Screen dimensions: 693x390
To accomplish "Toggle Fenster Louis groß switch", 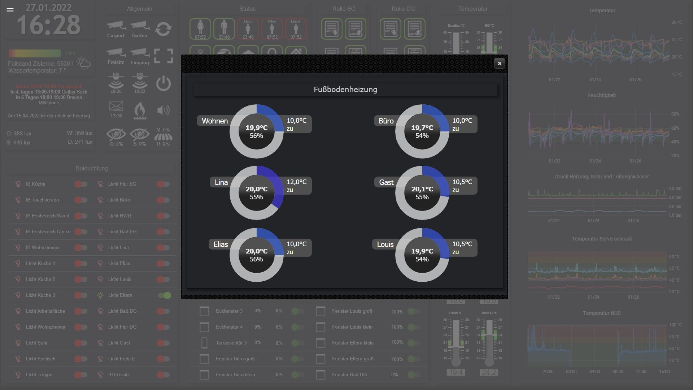I will 414,311.
